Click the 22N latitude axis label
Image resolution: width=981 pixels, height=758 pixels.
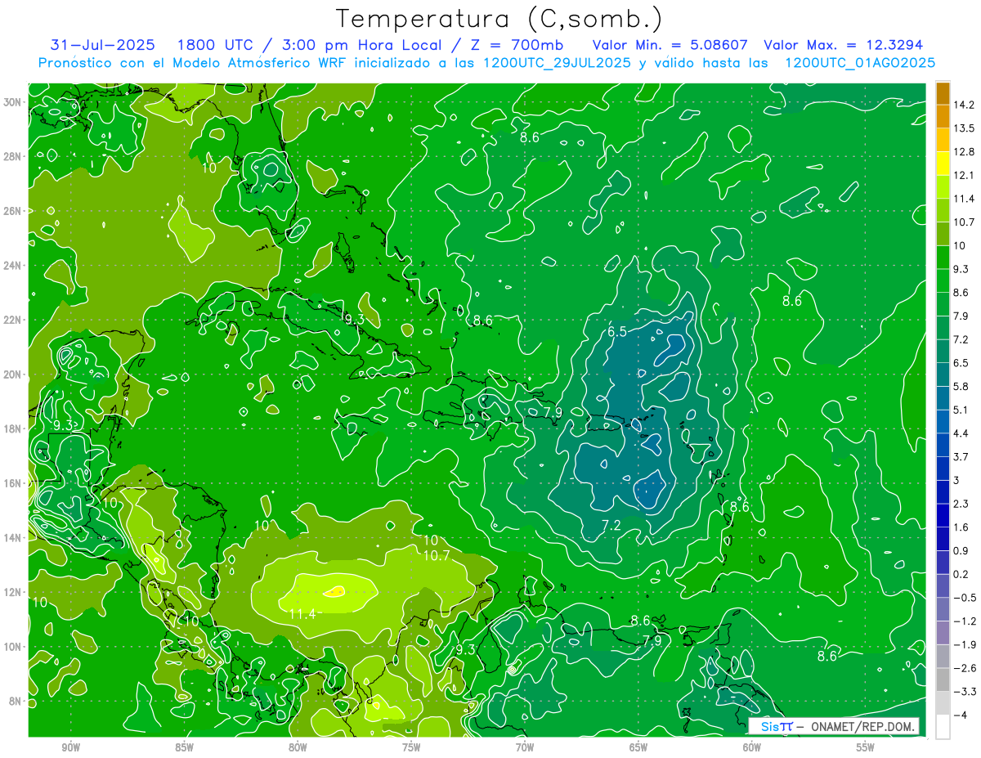tap(12, 320)
